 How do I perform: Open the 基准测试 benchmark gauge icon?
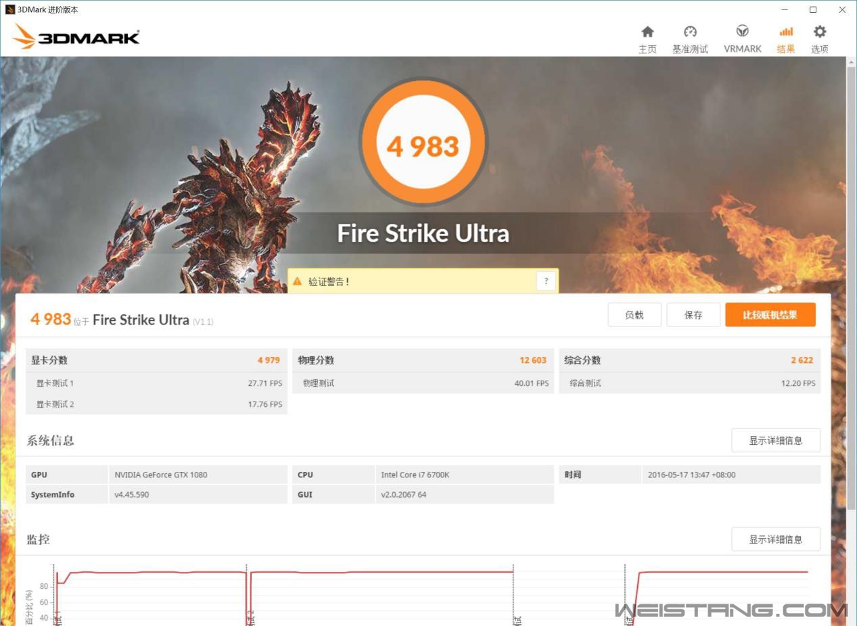click(x=690, y=32)
